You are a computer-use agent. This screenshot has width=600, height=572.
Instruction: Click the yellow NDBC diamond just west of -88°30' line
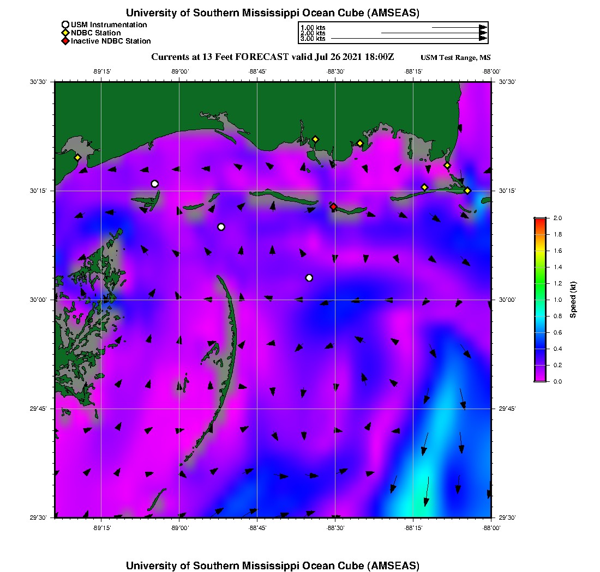click(315, 139)
